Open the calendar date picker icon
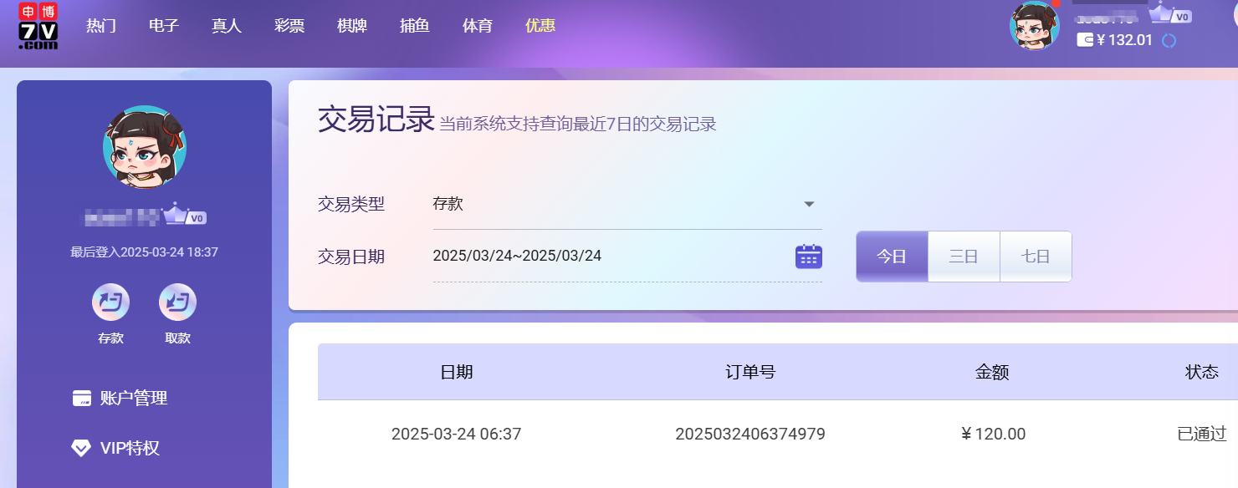The height and width of the screenshot is (488, 1238). pos(808,257)
